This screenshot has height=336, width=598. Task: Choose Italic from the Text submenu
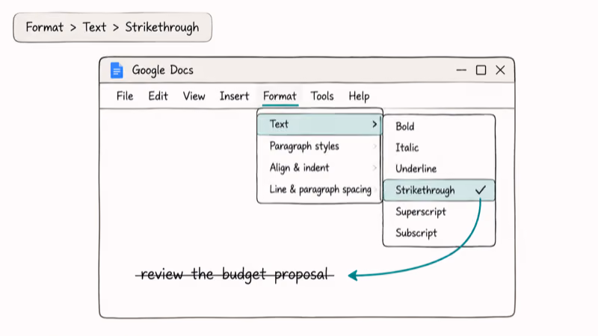tap(439, 147)
